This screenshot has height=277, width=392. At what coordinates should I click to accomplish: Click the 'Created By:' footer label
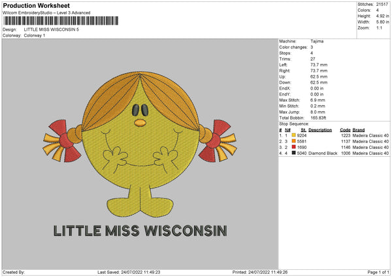(x=14, y=272)
